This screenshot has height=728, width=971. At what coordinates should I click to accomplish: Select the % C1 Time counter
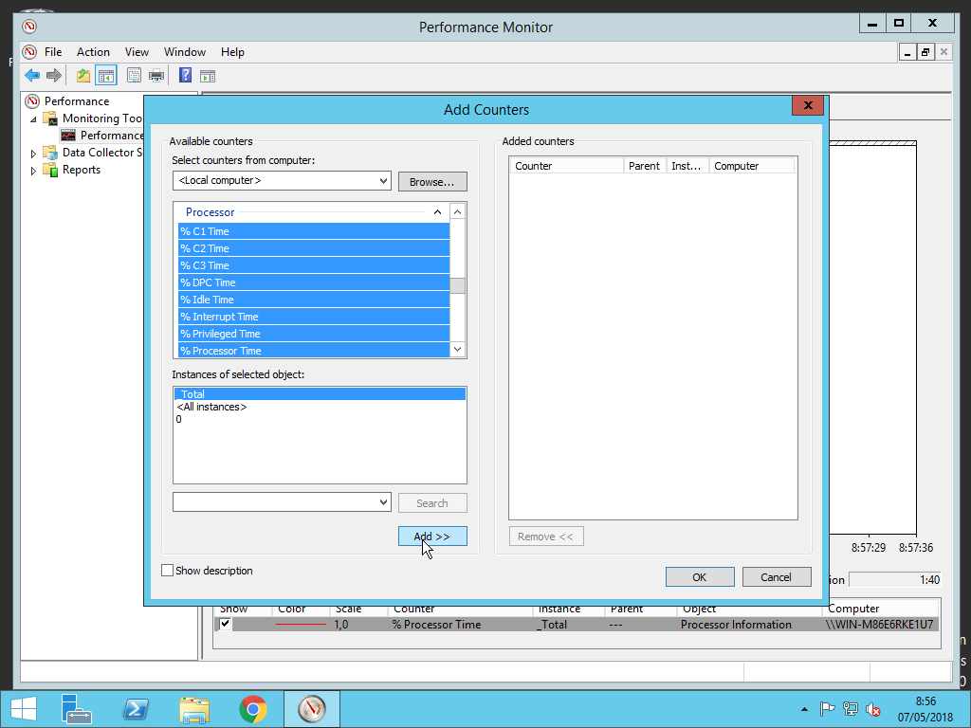pyautogui.click(x=313, y=231)
